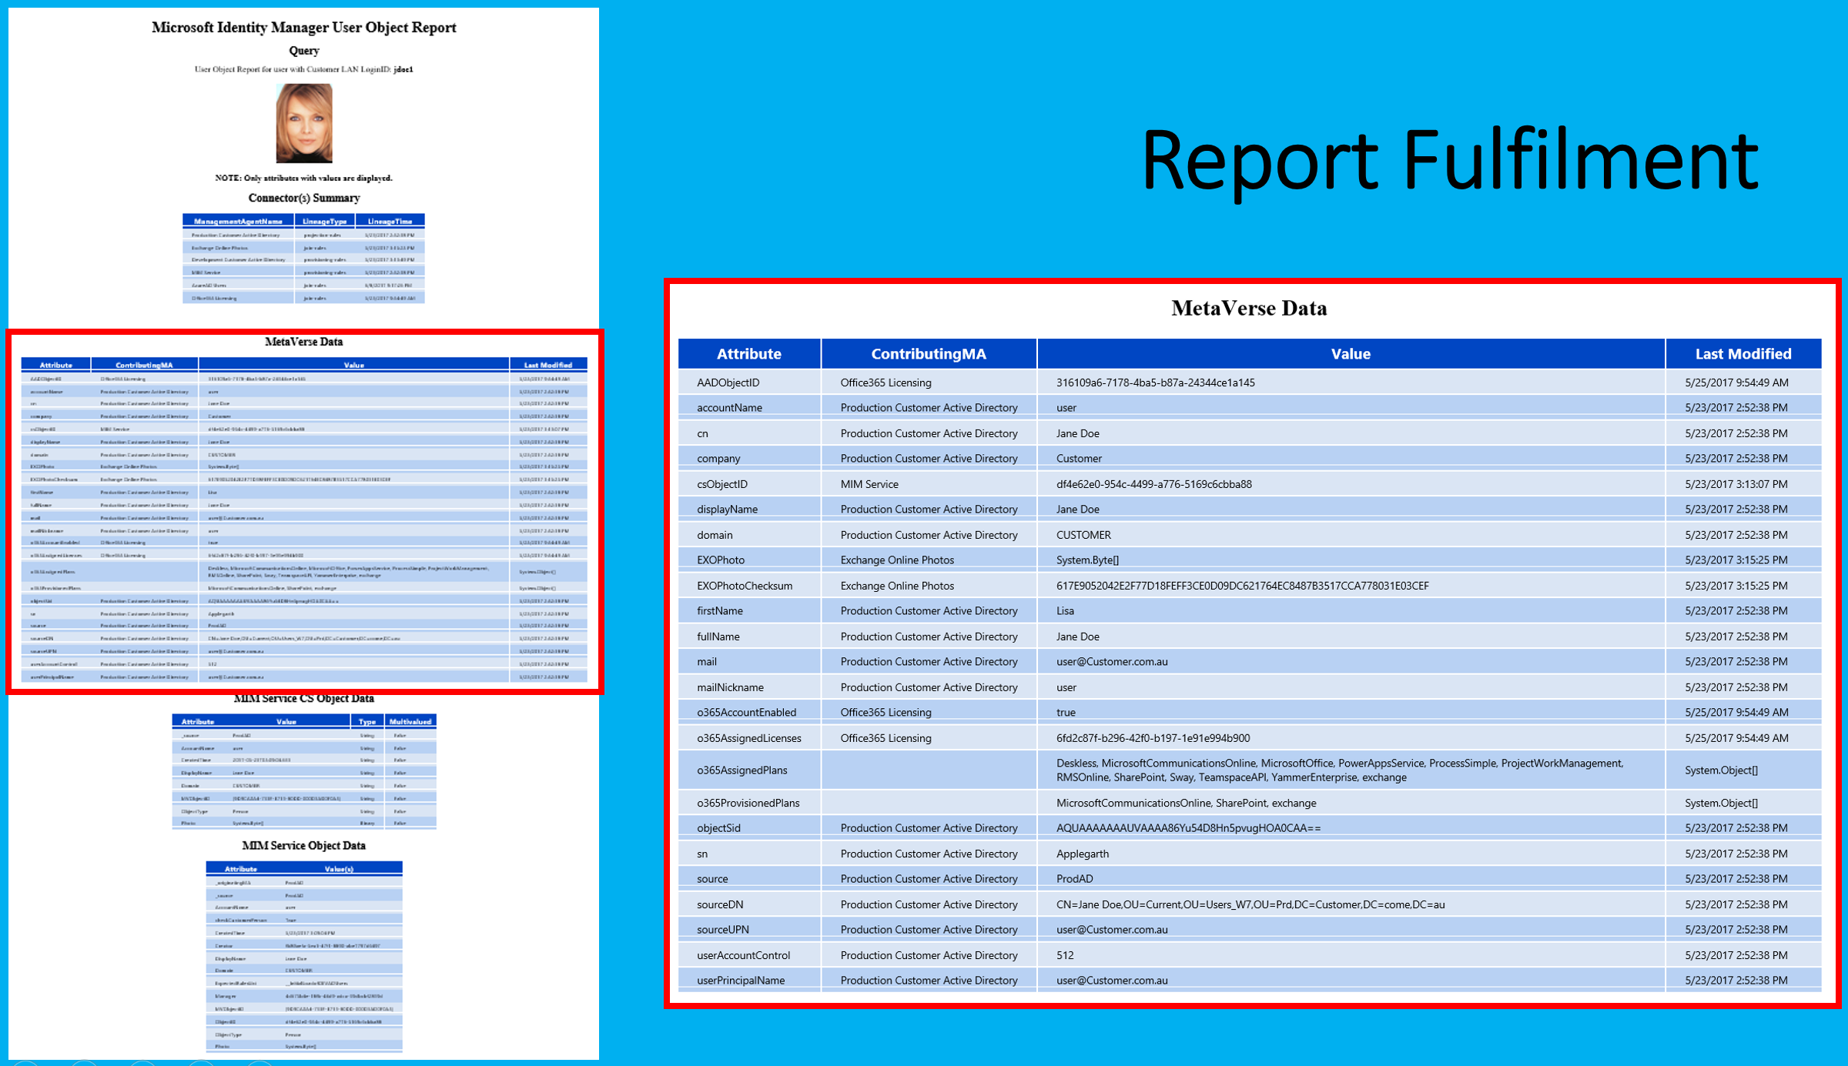The height and width of the screenshot is (1066, 1848).
Task: Click 'Multivalued' header in CS Object table
Action: pos(410,722)
